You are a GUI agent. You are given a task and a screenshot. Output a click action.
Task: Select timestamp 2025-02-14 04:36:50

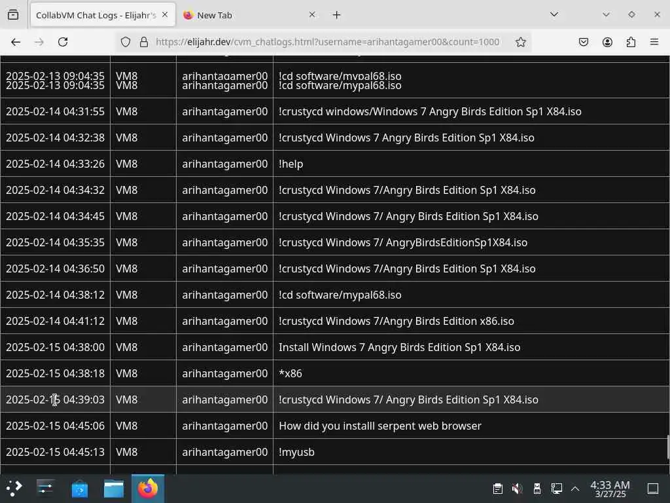pyautogui.click(x=55, y=269)
